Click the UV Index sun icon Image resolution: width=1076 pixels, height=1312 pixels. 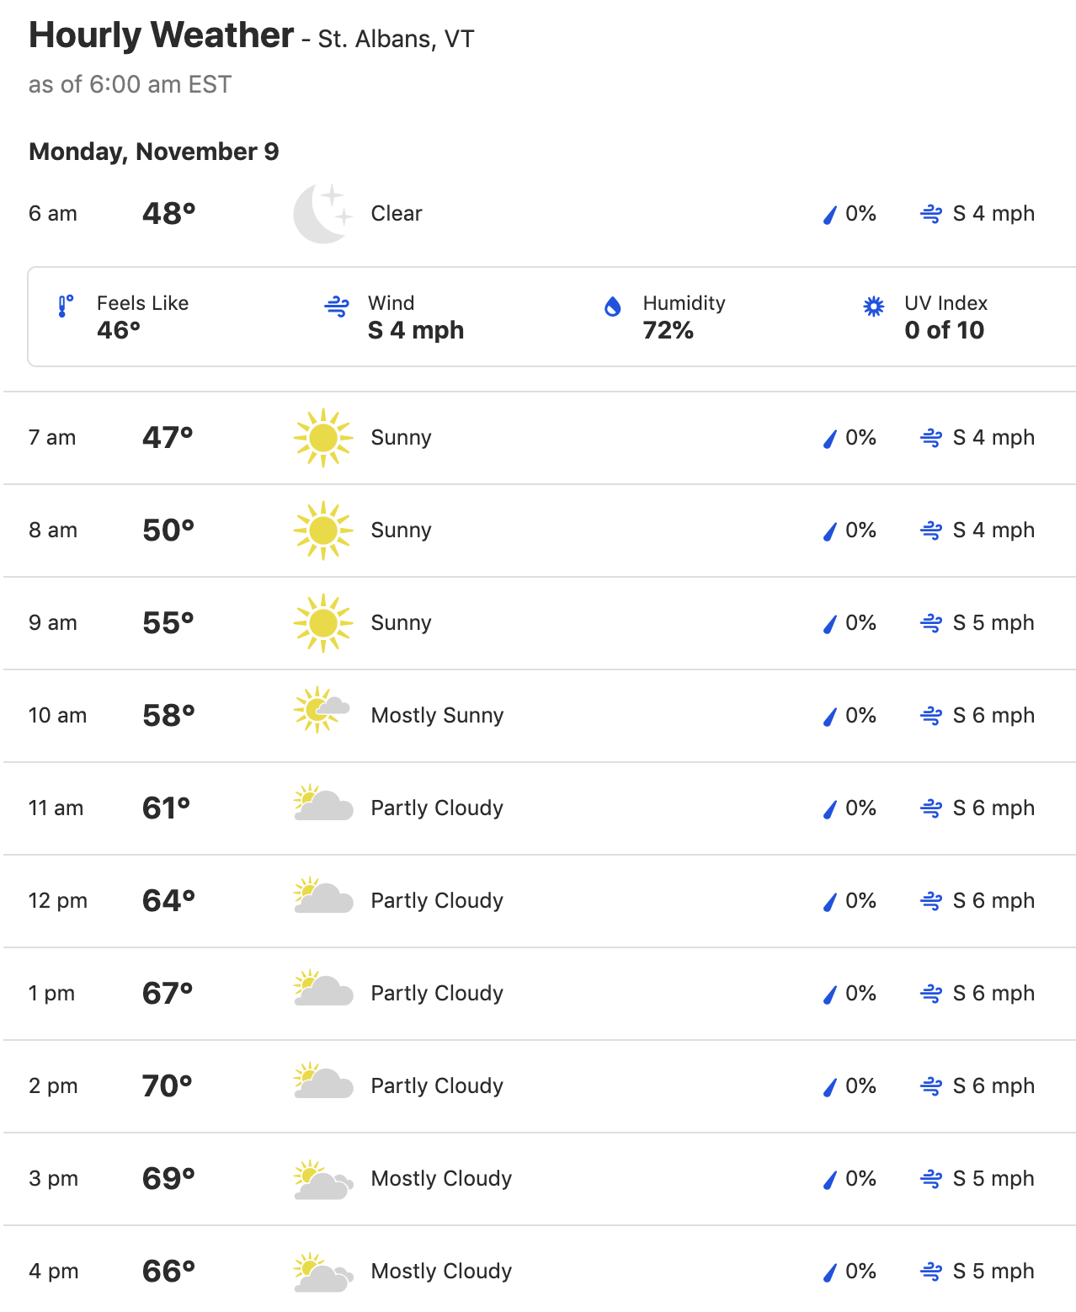[x=874, y=307]
